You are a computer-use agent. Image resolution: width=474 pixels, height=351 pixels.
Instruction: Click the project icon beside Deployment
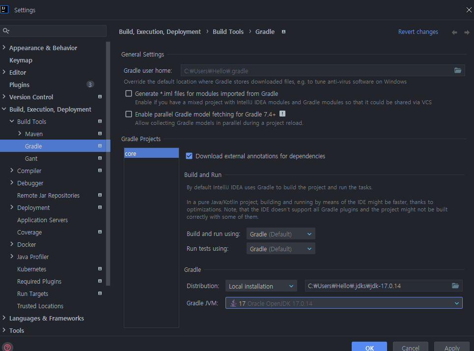point(100,207)
